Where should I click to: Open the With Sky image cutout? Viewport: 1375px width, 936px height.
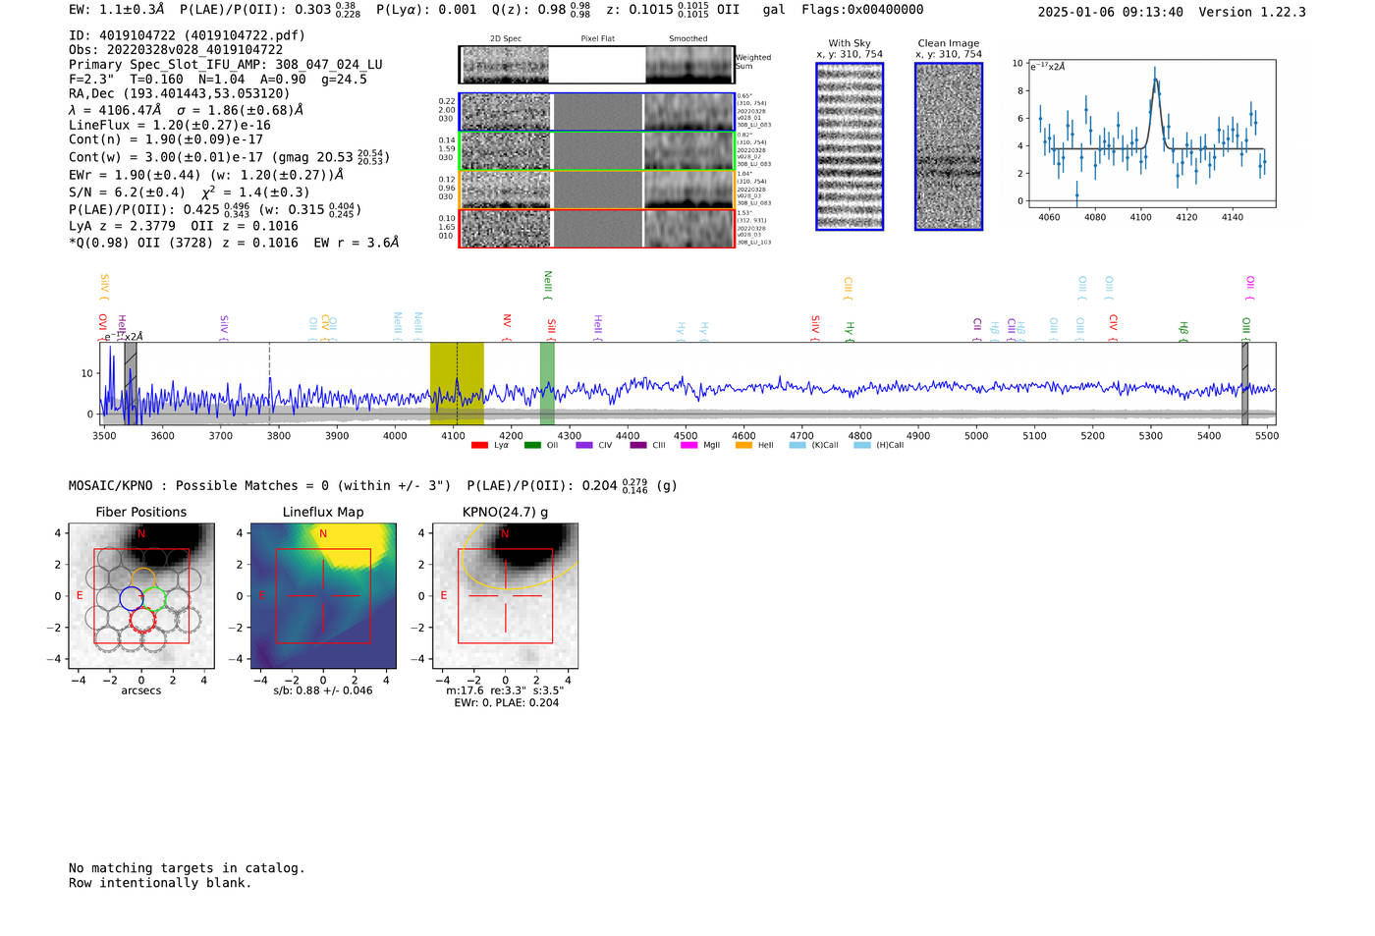850,146
